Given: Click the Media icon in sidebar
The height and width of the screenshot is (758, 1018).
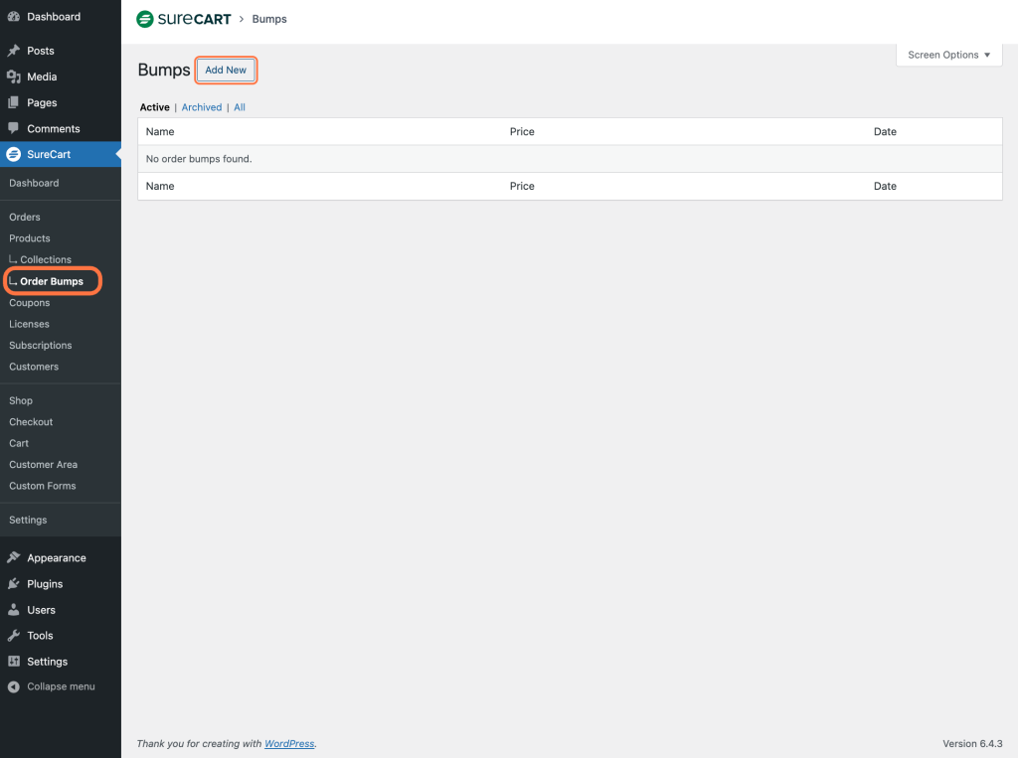Looking at the screenshot, I should tap(14, 76).
